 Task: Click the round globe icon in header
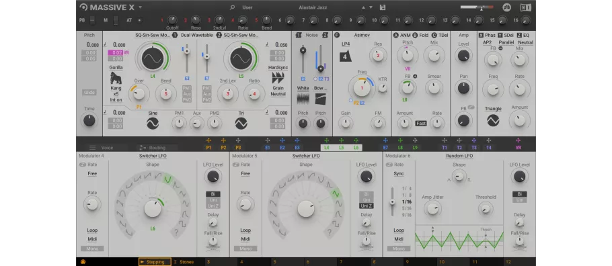pos(506,7)
